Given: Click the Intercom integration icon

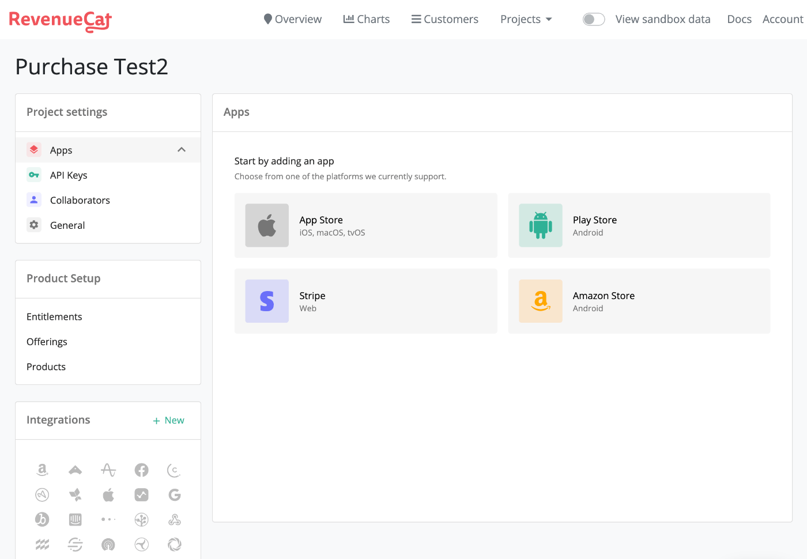Looking at the screenshot, I should point(75,520).
